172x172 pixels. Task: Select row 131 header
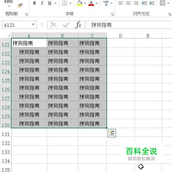6,132
